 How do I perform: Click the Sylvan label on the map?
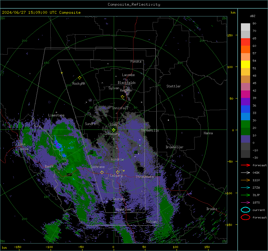click(114, 88)
